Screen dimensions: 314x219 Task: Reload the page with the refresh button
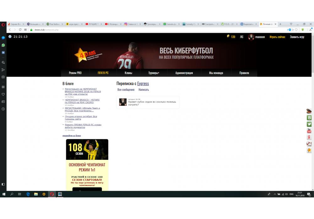click(20, 30)
